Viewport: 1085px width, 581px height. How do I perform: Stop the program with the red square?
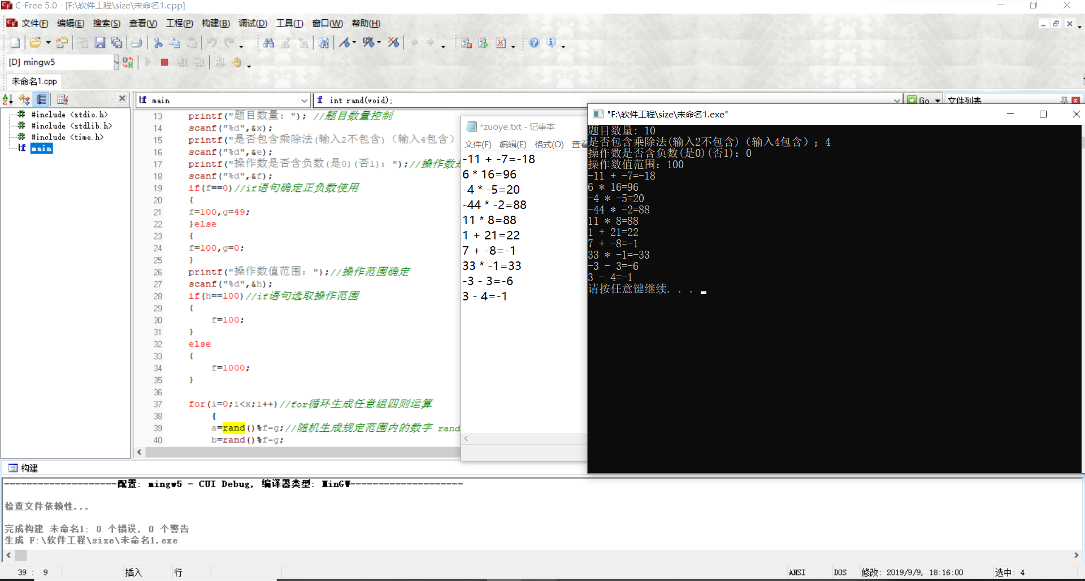click(164, 62)
